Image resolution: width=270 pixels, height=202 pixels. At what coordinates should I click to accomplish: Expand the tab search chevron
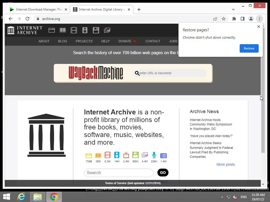point(233,9)
